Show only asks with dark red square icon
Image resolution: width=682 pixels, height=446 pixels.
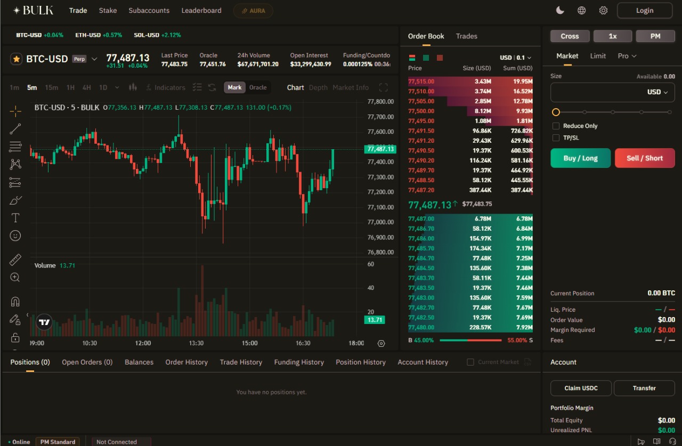[440, 58]
